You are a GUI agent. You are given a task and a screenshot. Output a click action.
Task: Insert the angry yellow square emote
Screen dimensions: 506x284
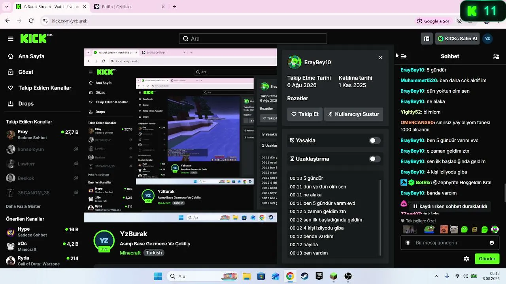(474, 229)
